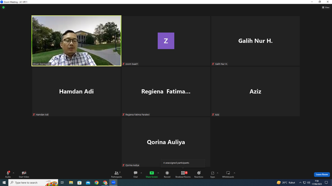Expand the chat options arrow
This screenshot has width=332, height=186.
(x=141, y=173)
